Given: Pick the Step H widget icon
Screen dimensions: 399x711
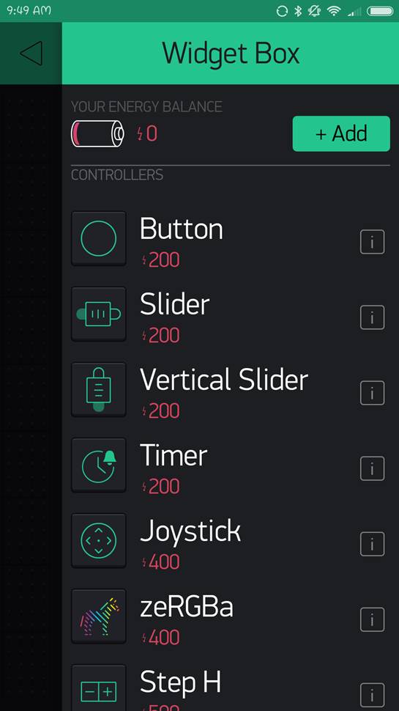Looking at the screenshot, I should point(99,688).
